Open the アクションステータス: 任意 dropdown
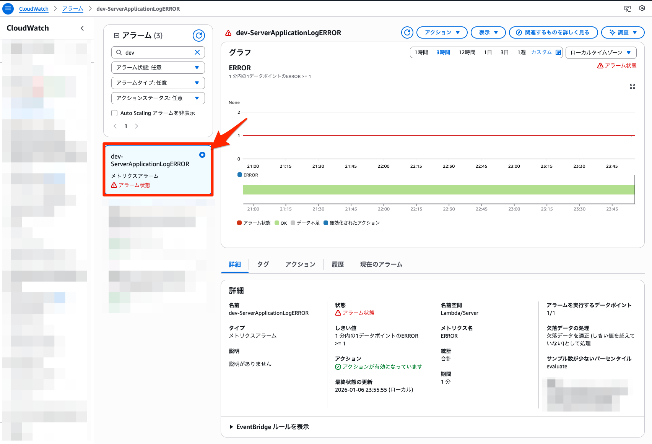This screenshot has width=652, height=444. point(158,98)
